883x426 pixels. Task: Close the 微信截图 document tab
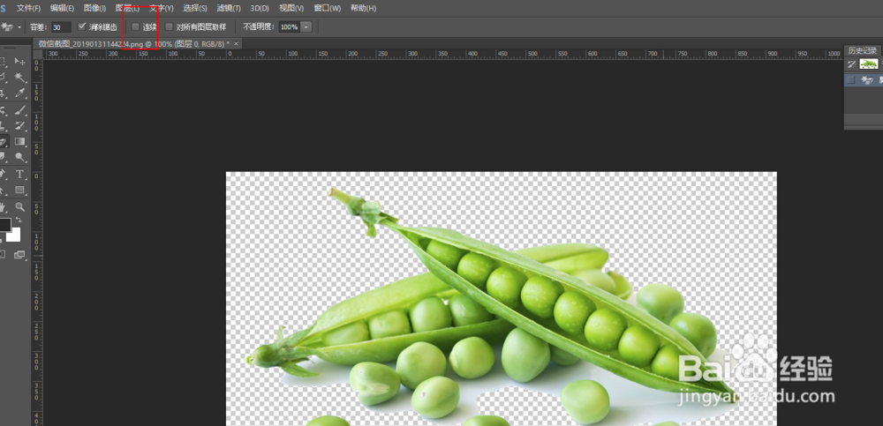tap(236, 43)
